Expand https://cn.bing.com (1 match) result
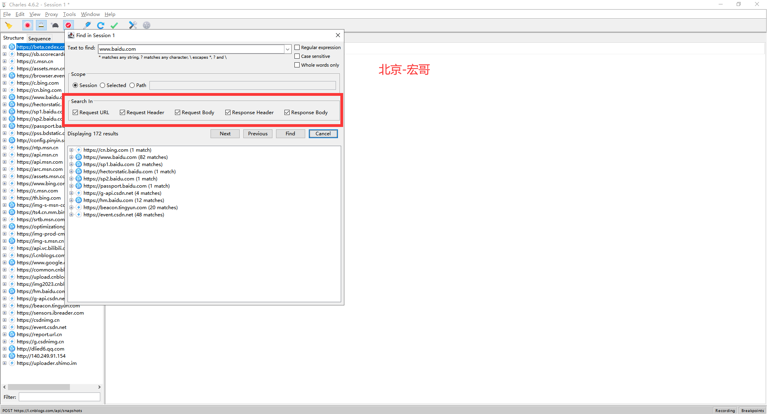 point(72,150)
